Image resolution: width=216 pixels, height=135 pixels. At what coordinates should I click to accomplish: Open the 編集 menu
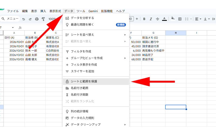[x=25, y=11]
